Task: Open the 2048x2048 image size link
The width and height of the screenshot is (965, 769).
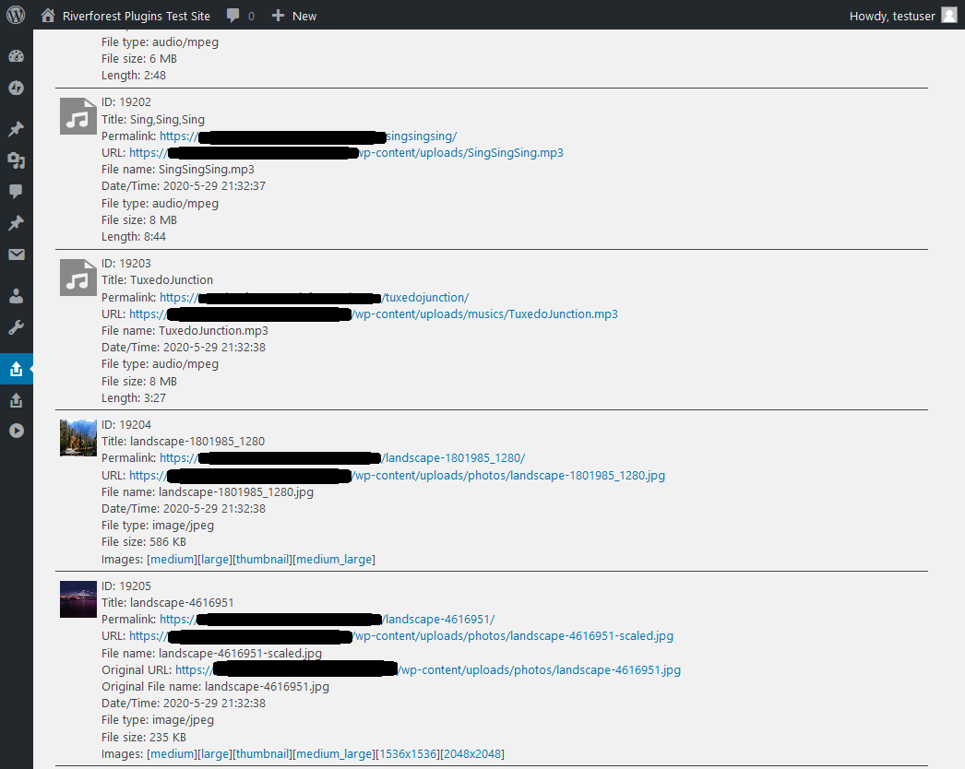Action: [x=472, y=753]
